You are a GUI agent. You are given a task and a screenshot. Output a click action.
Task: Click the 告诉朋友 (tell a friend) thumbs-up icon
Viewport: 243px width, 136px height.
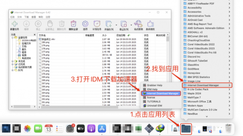(x=150, y=24)
